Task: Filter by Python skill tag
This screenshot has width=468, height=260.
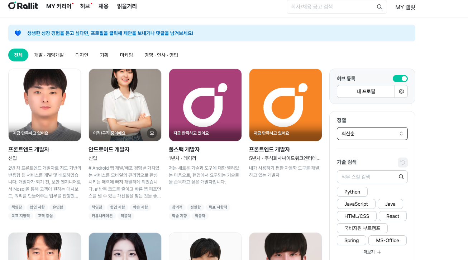Action: [x=352, y=192]
